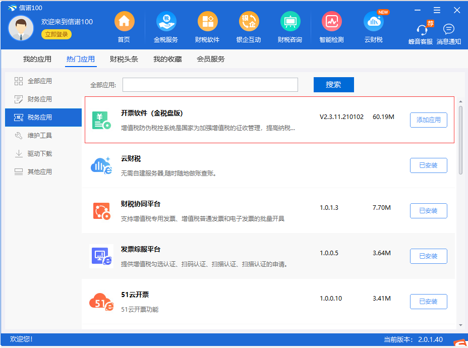Click the scrollbar down arrow
The height and width of the screenshot is (348, 468).
tap(460, 325)
